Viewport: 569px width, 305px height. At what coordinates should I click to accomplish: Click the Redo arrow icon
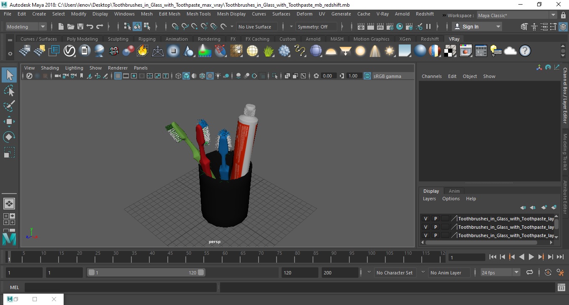[x=100, y=26]
